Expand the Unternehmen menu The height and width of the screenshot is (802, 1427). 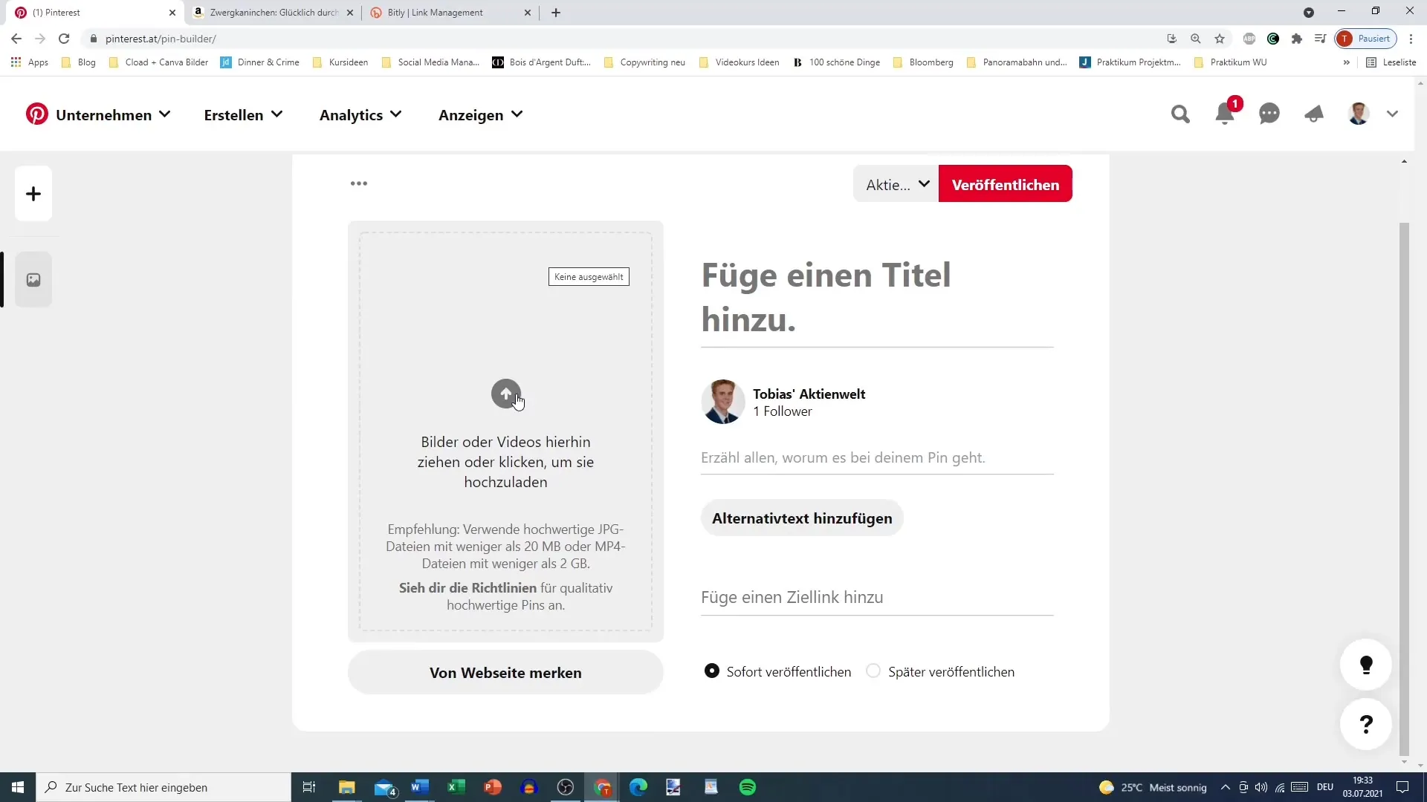click(x=113, y=115)
